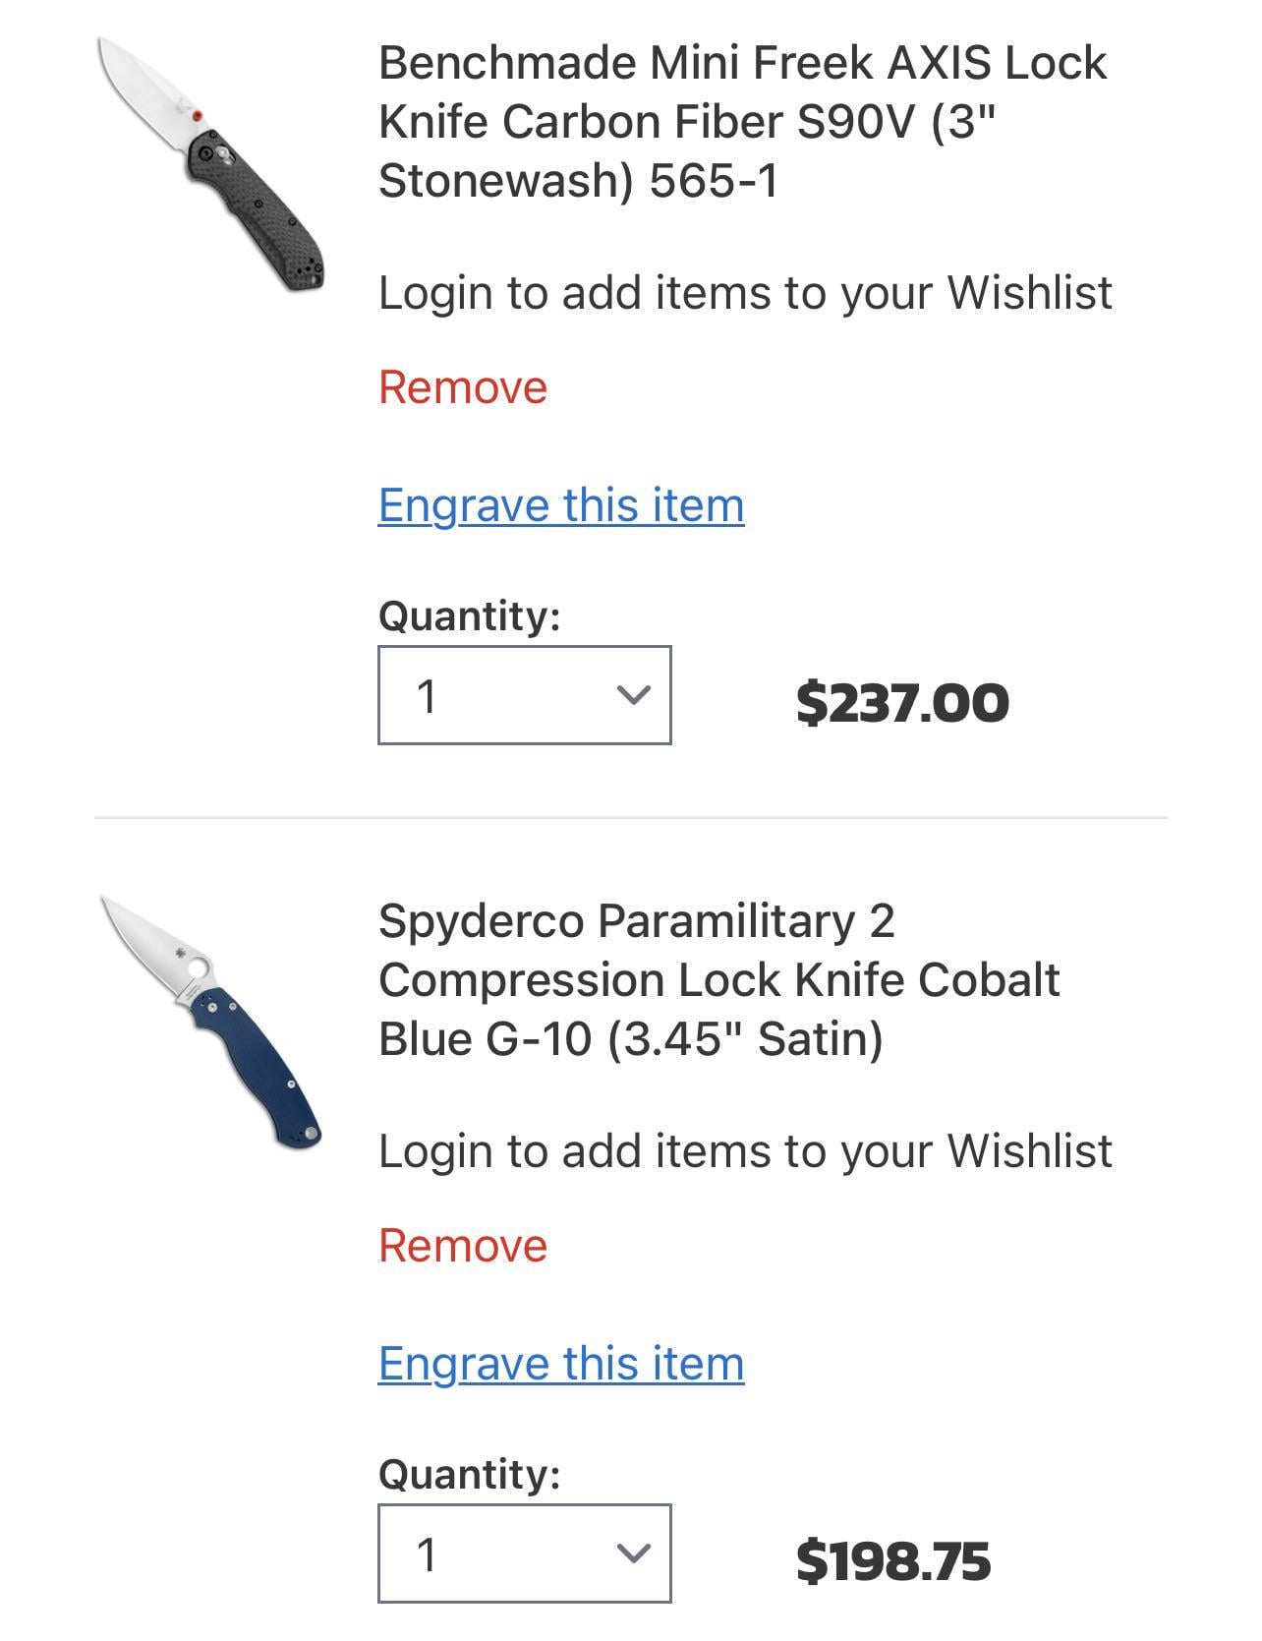Open the quantity dropdown for the $198.75 item

[524, 1553]
